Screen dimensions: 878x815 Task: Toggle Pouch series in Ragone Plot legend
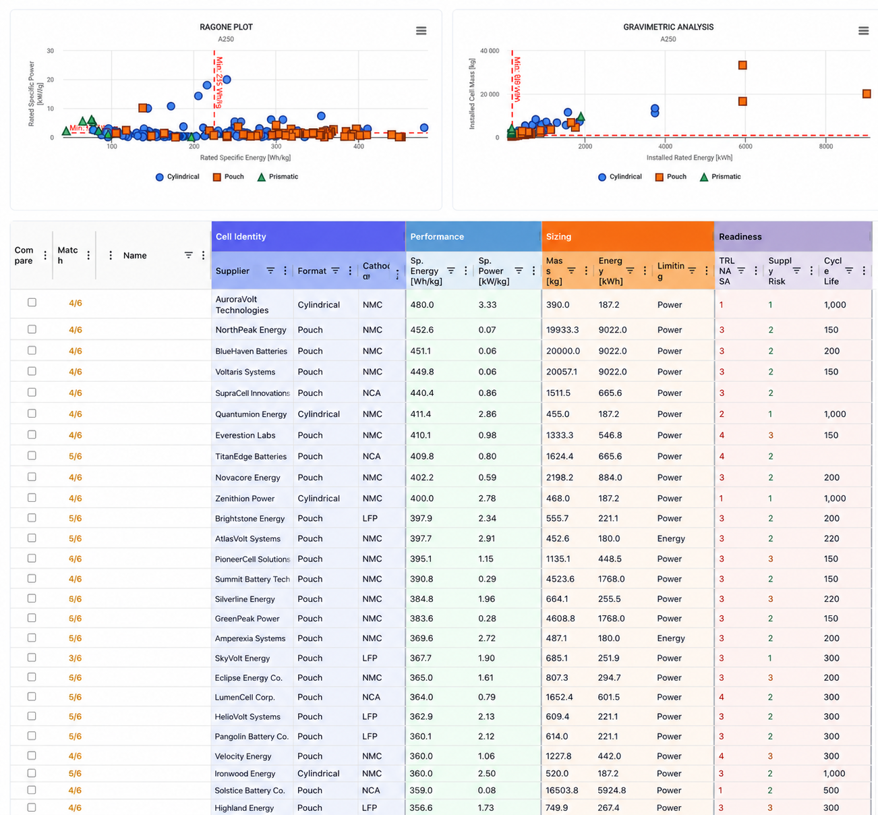228,177
